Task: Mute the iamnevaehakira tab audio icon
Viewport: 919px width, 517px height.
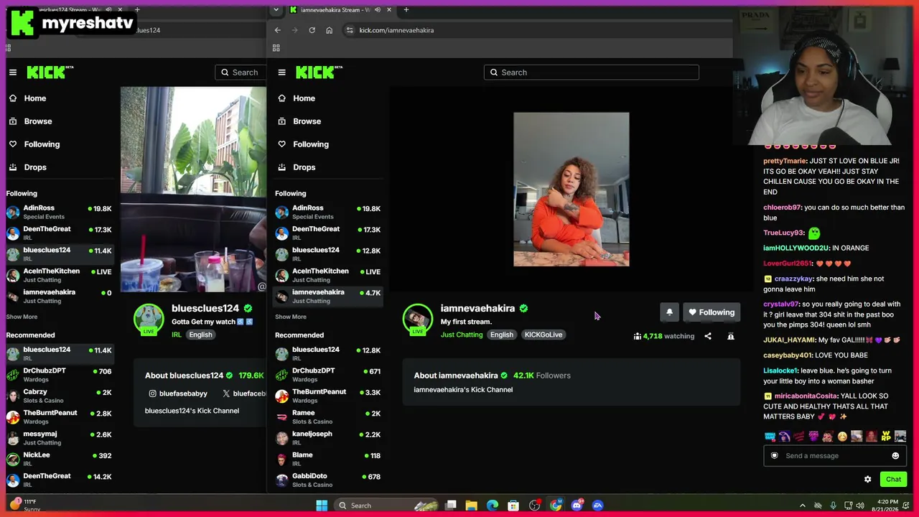Action: (376, 10)
